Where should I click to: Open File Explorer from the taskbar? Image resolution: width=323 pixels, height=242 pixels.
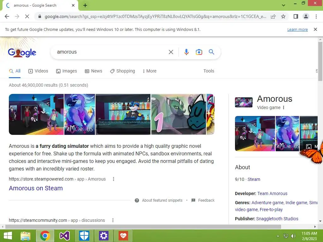(x=26, y=236)
